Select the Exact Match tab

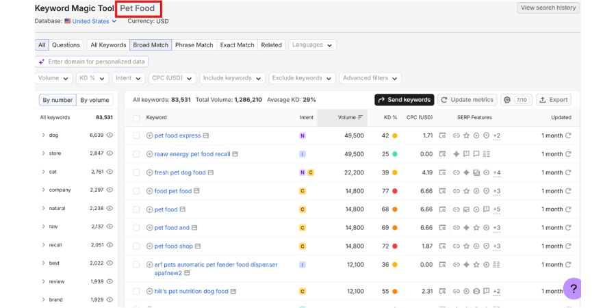click(238, 45)
